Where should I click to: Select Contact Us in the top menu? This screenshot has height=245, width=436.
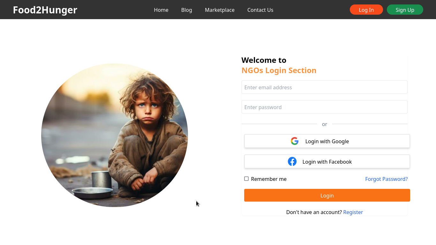[x=260, y=10]
